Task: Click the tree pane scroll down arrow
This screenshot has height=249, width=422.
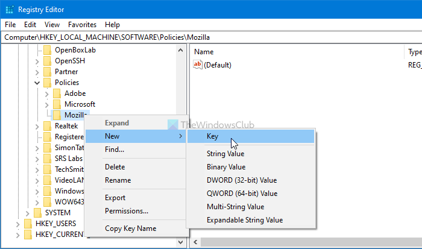Action: tap(181, 242)
